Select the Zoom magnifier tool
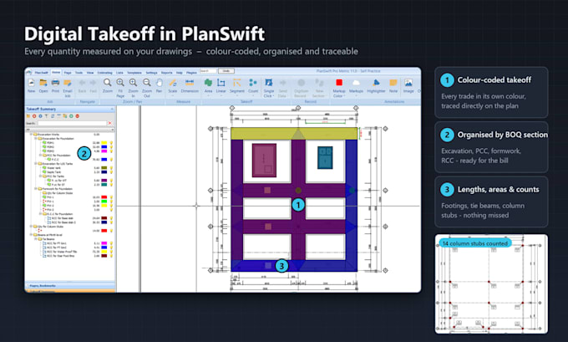 (107, 82)
